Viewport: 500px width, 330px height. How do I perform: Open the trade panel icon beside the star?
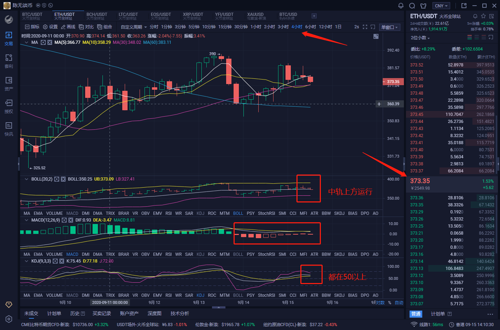click(x=492, y=16)
